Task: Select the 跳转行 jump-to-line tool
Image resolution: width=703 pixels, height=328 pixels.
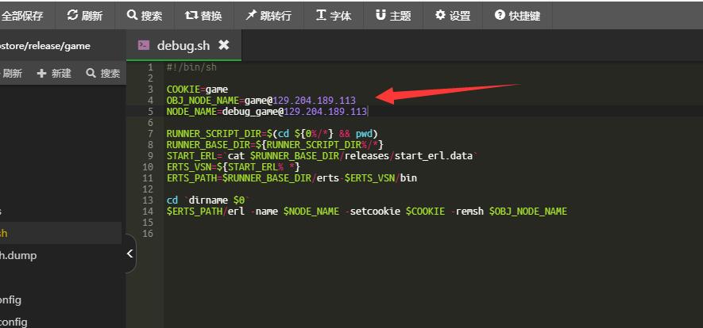Action: click(x=268, y=15)
